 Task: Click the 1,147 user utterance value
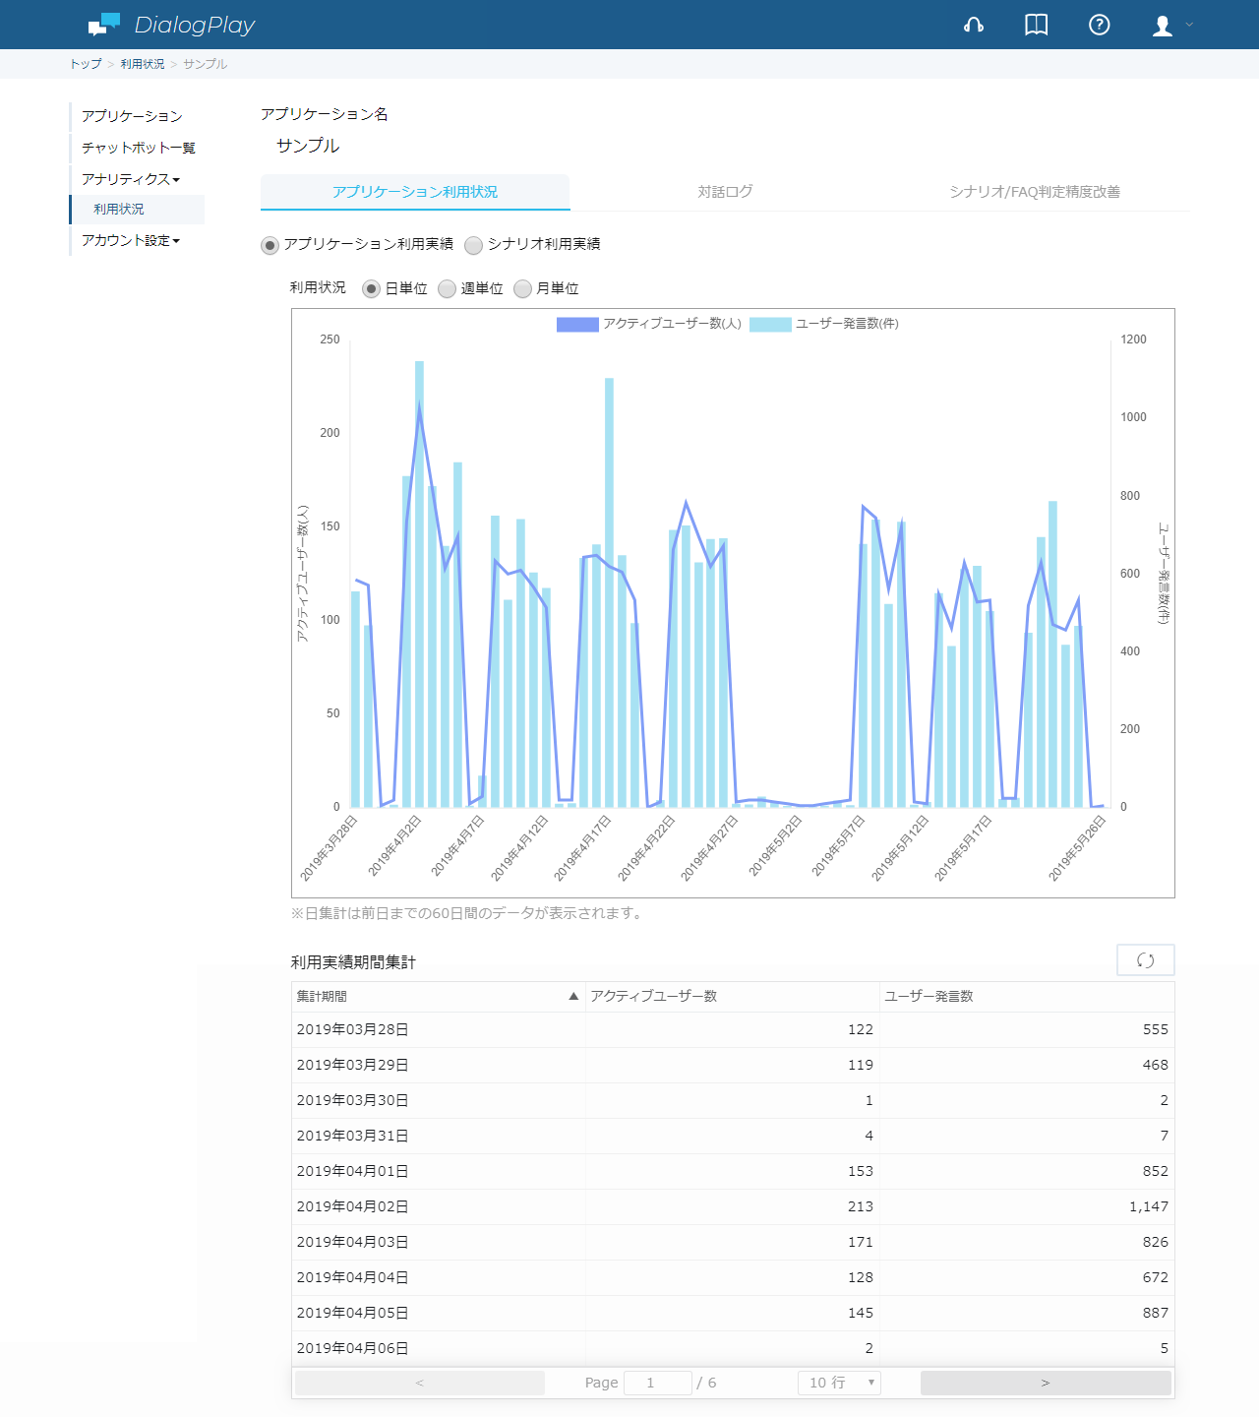[x=1149, y=1206]
